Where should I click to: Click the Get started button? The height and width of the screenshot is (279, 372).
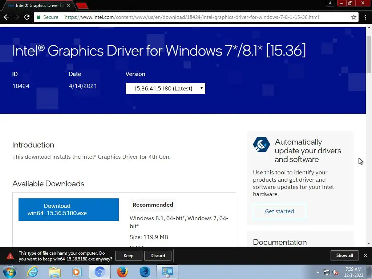click(279, 211)
